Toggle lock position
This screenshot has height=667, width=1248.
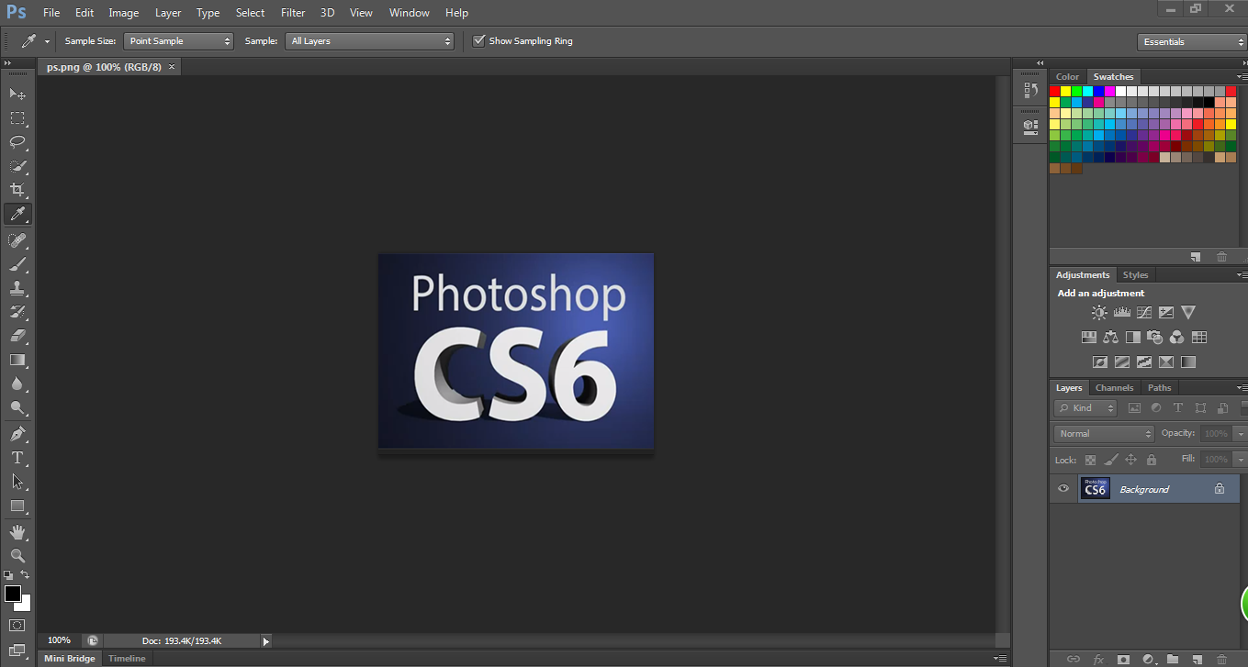coord(1130,460)
